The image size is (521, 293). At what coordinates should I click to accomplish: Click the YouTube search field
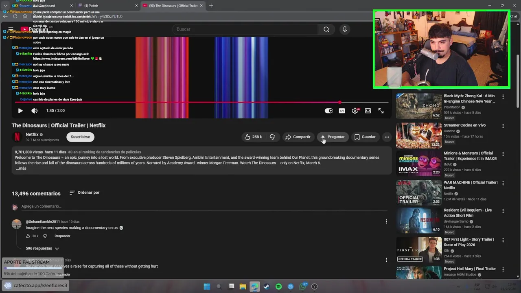(x=245, y=29)
